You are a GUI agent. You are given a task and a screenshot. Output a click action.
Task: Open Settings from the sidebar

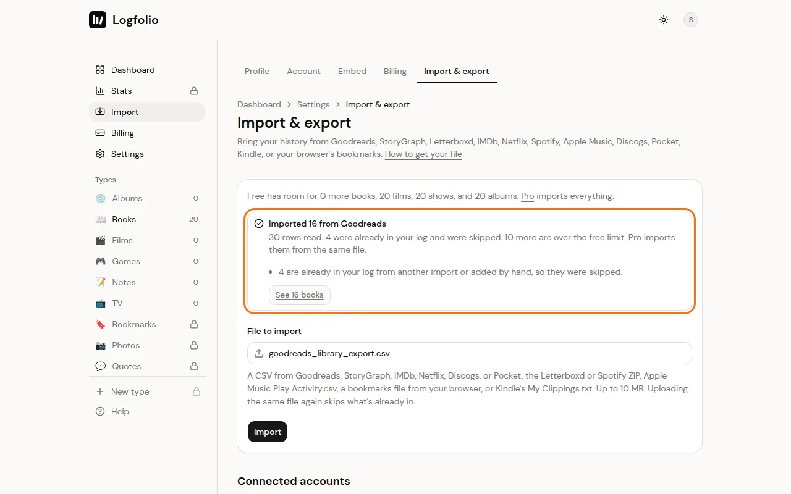146,154
